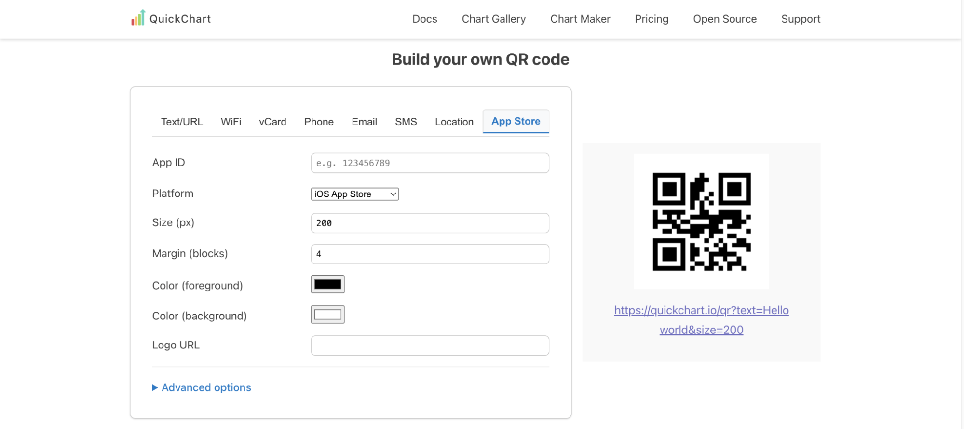Click the QuickChart logo icon
The image size is (964, 429).
click(138, 18)
